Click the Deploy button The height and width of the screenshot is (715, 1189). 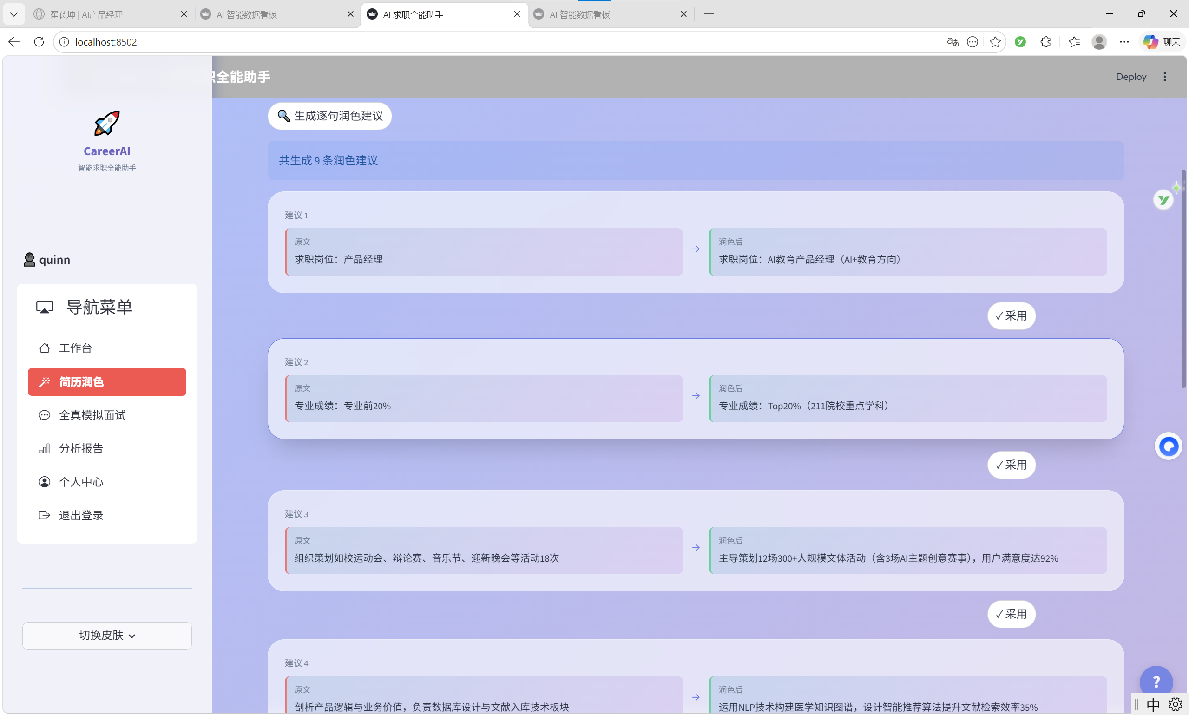pos(1131,77)
